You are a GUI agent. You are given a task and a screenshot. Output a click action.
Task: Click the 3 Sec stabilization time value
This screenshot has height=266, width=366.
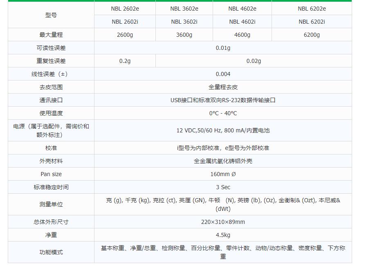(x=223, y=187)
